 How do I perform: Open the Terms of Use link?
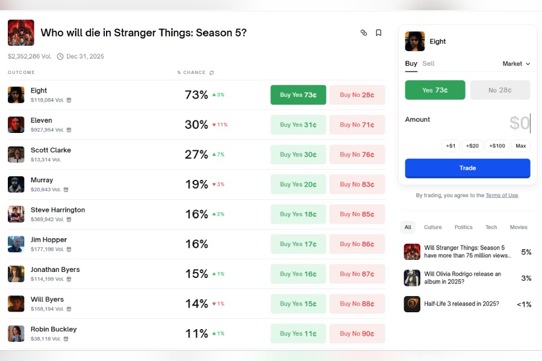[x=502, y=196]
